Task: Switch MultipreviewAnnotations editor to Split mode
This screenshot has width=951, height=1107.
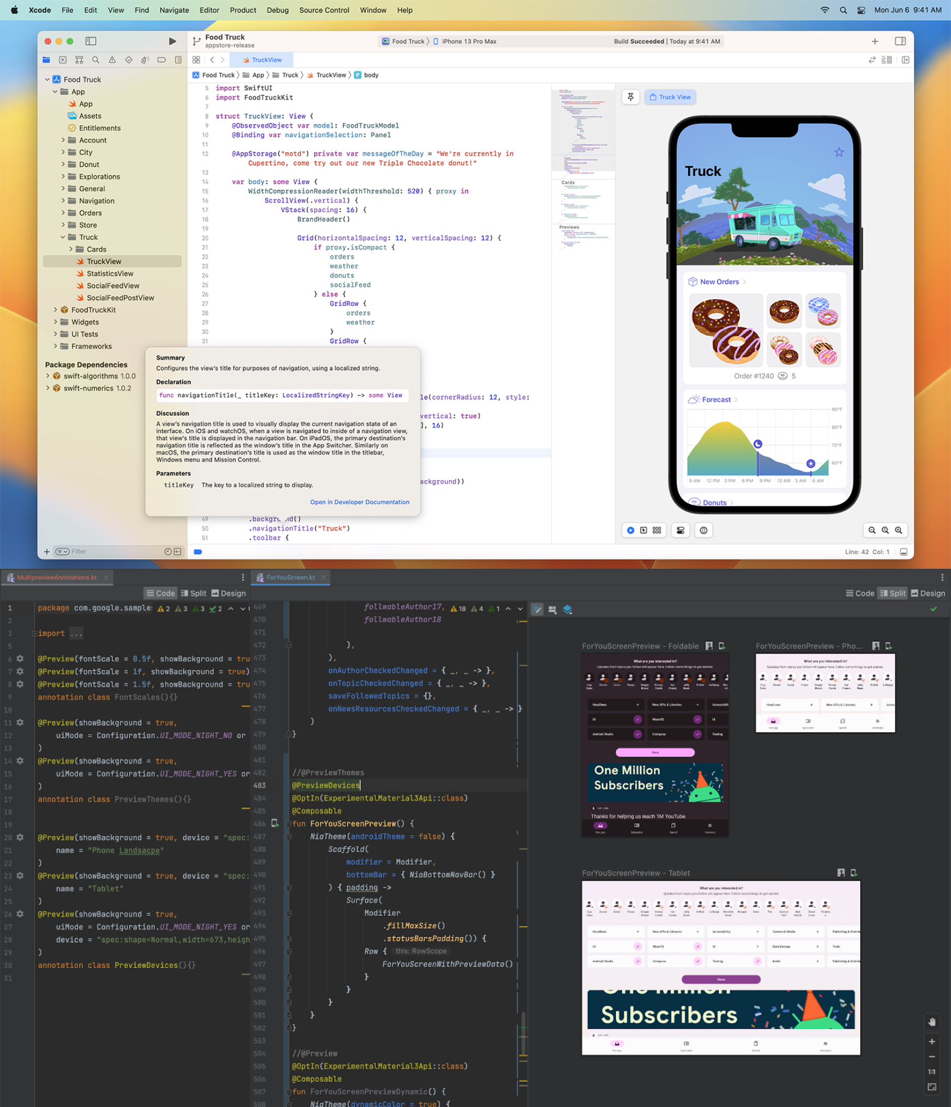Action: coord(193,593)
